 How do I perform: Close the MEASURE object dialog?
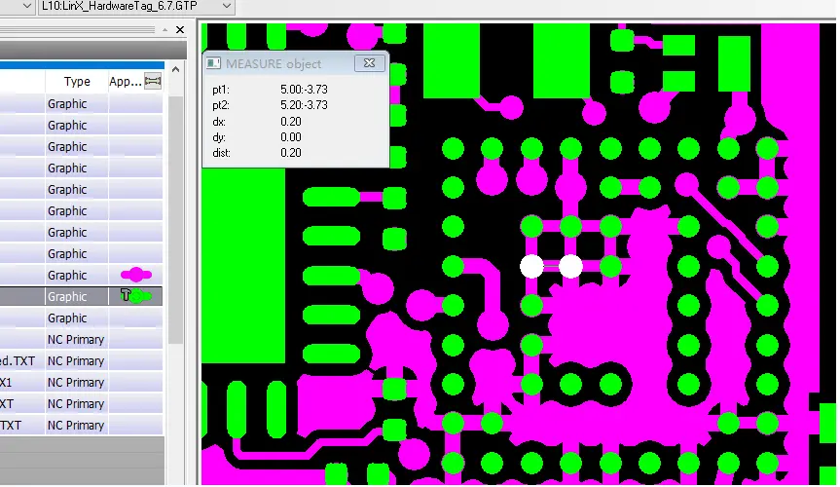click(x=369, y=63)
